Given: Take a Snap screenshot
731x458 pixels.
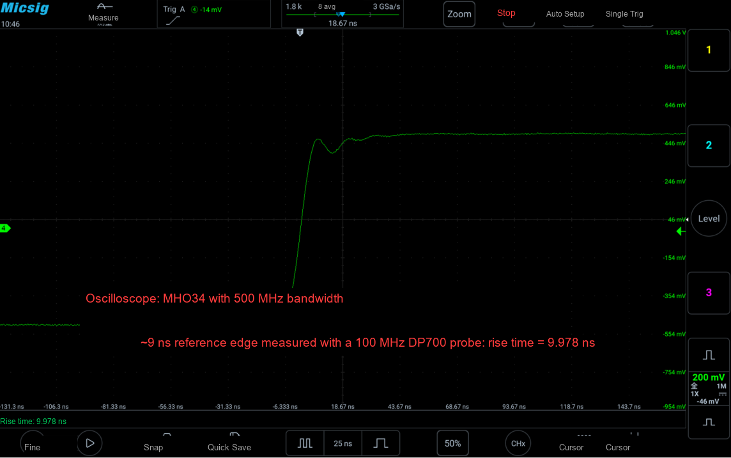Looking at the screenshot, I should tap(153, 443).
